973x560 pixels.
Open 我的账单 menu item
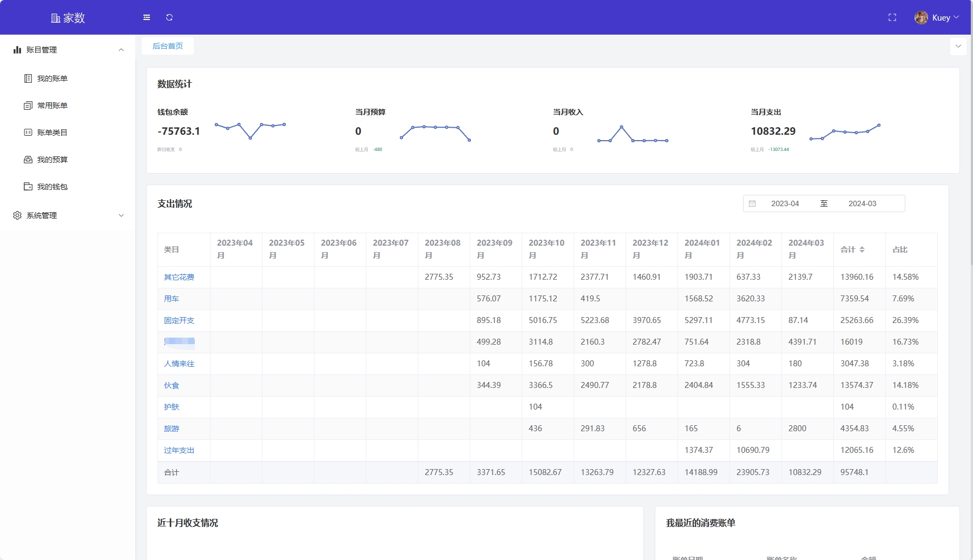click(68, 78)
